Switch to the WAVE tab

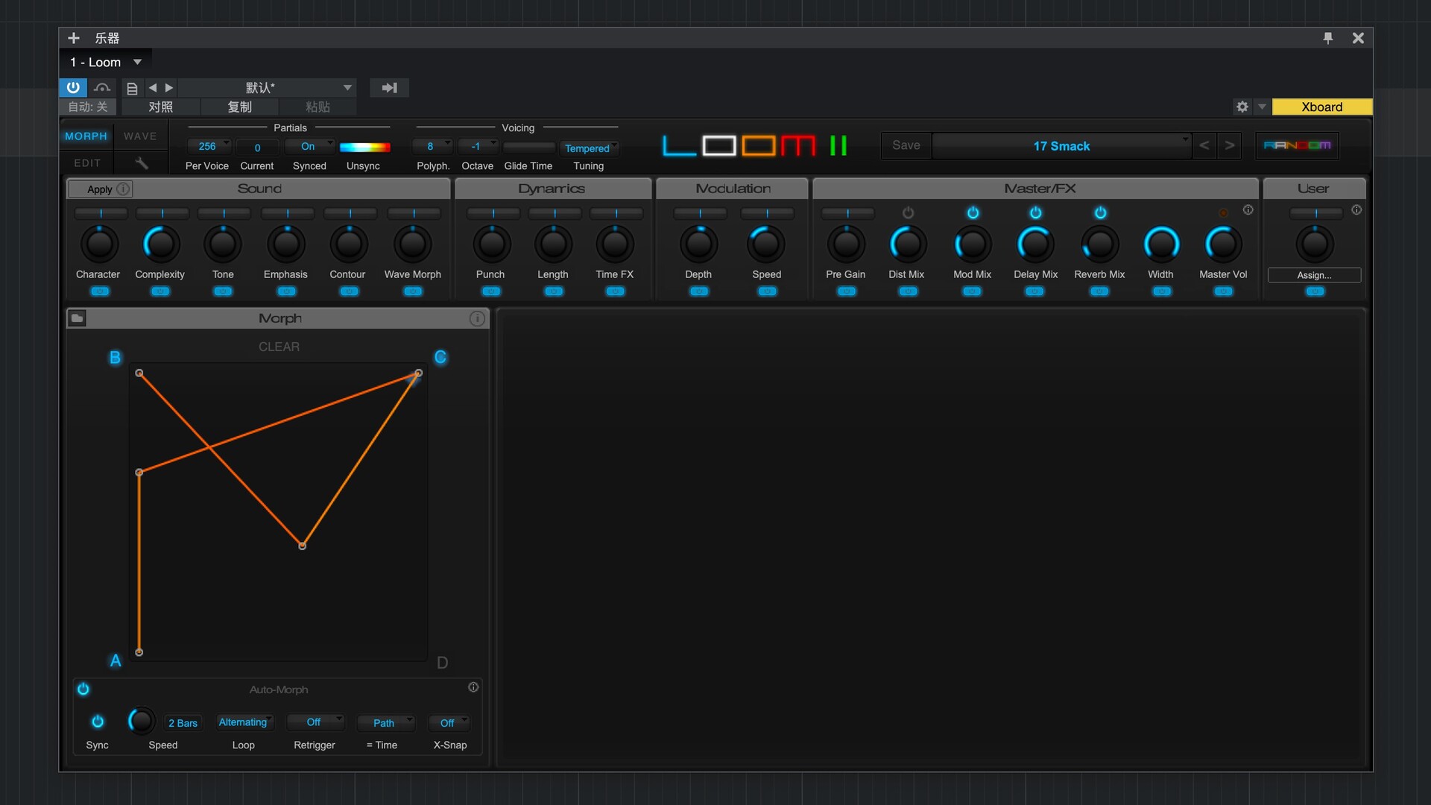pos(140,136)
